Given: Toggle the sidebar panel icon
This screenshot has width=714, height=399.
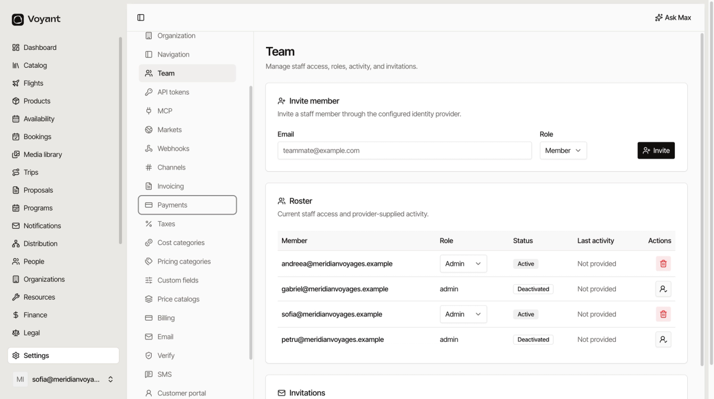Looking at the screenshot, I should (x=141, y=18).
